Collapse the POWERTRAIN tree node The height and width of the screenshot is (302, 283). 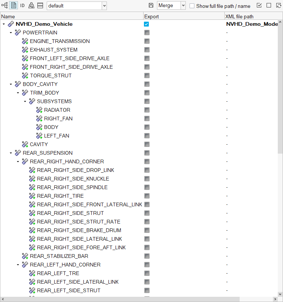tap(11, 33)
